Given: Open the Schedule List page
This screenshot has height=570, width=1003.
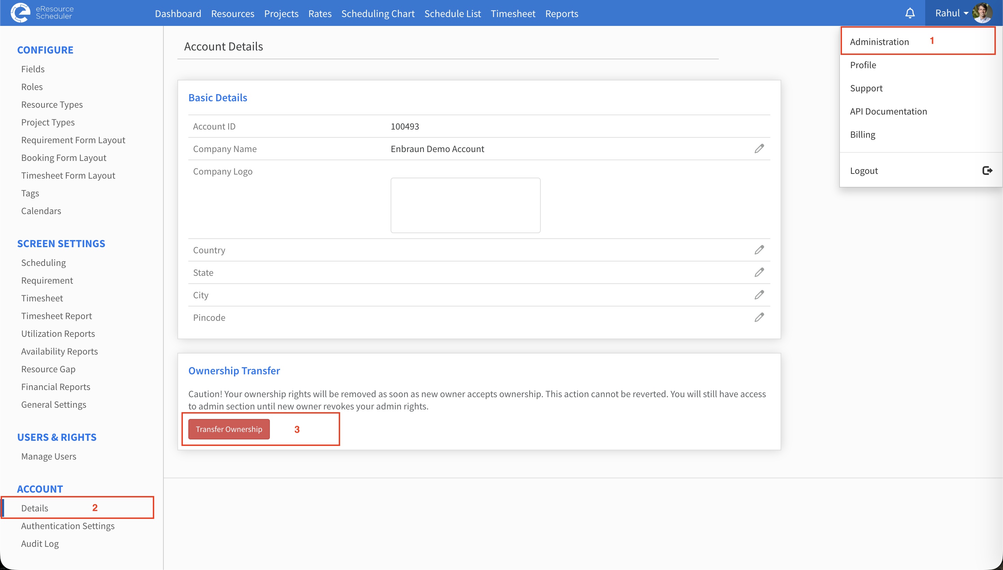Looking at the screenshot, I should tap(452, 14).
